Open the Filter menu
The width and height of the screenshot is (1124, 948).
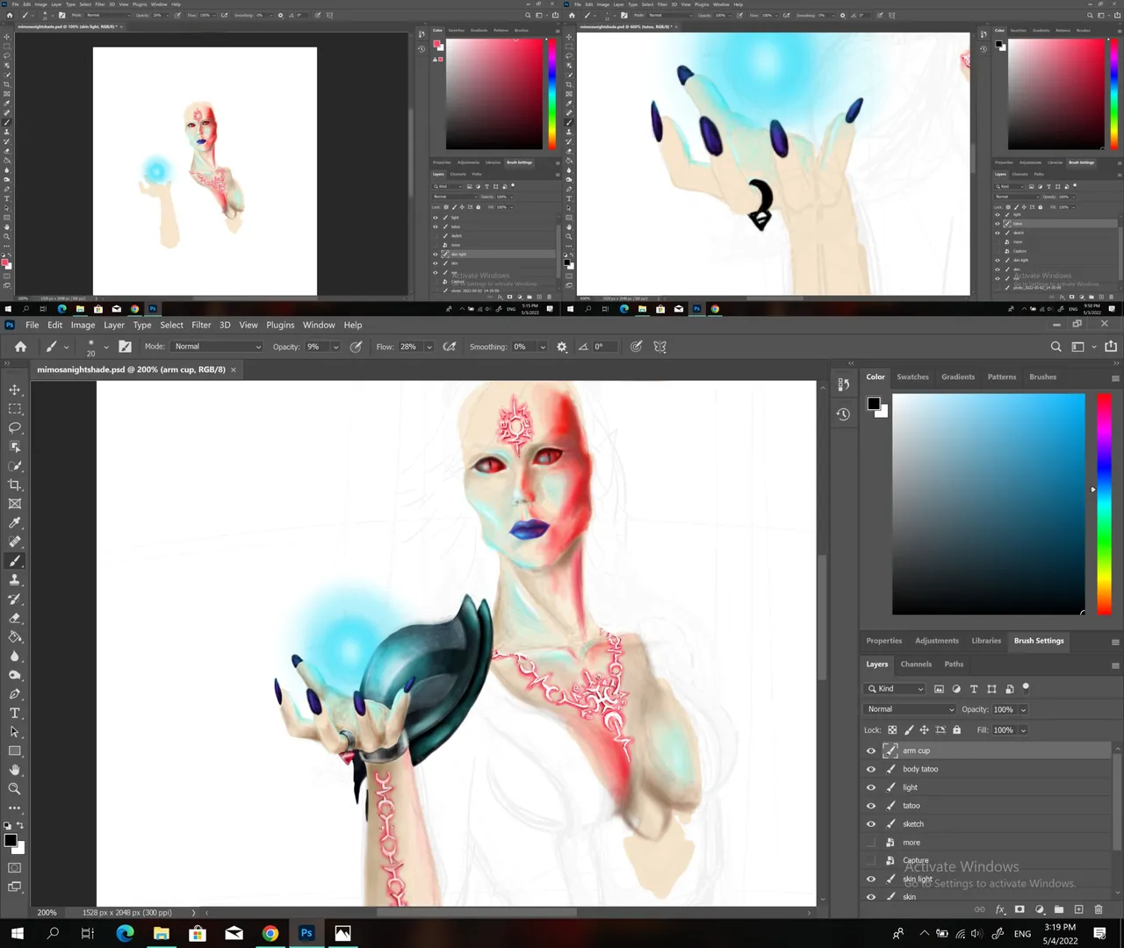coord(201,325)
